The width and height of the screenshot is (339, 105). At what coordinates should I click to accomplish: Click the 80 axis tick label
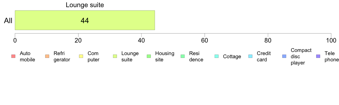coord(268,40)
